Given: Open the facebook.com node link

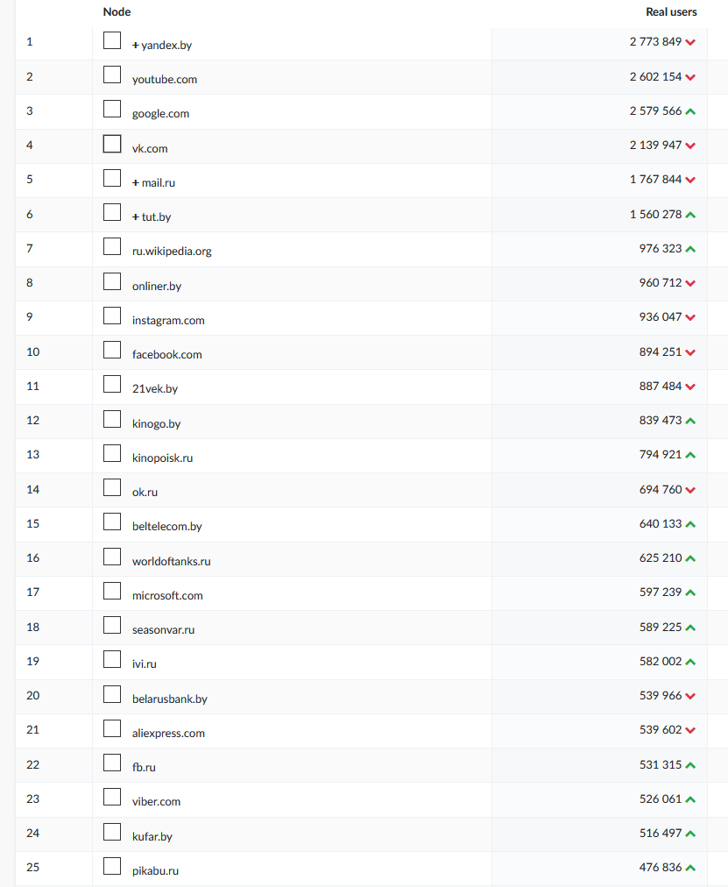Looking at the screenshot, I should [x=166, y=355].
